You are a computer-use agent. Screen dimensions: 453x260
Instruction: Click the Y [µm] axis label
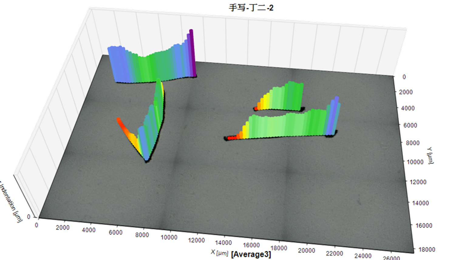coord(430,155)
